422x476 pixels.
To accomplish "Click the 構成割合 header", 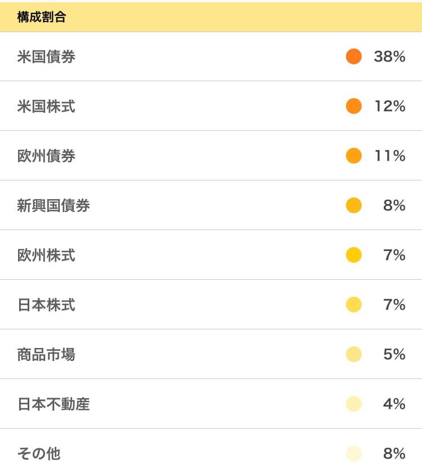I will (x=42, y=17).
